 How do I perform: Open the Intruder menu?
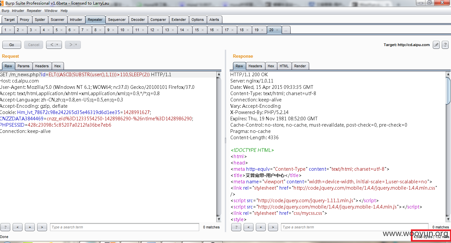(x=18, y=11)
